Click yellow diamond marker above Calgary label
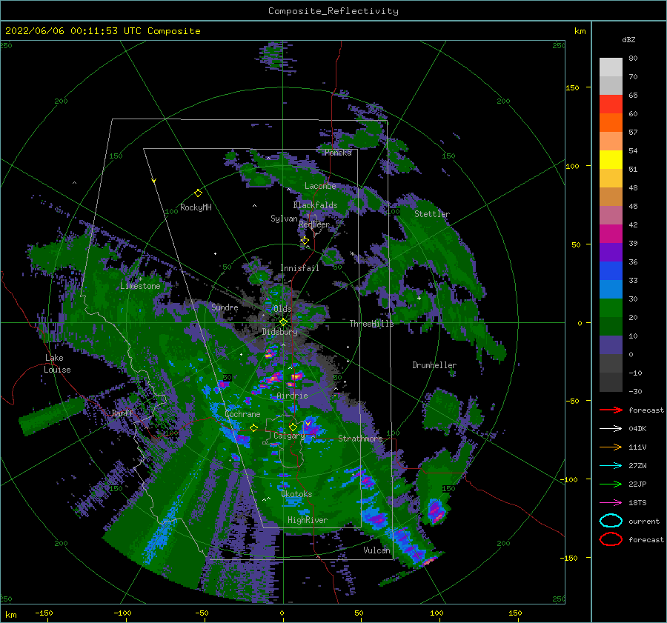 [293, 427]
